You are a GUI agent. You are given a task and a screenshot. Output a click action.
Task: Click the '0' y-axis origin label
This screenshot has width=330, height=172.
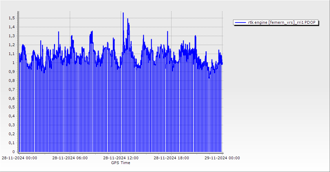click(x=13, y=152)
